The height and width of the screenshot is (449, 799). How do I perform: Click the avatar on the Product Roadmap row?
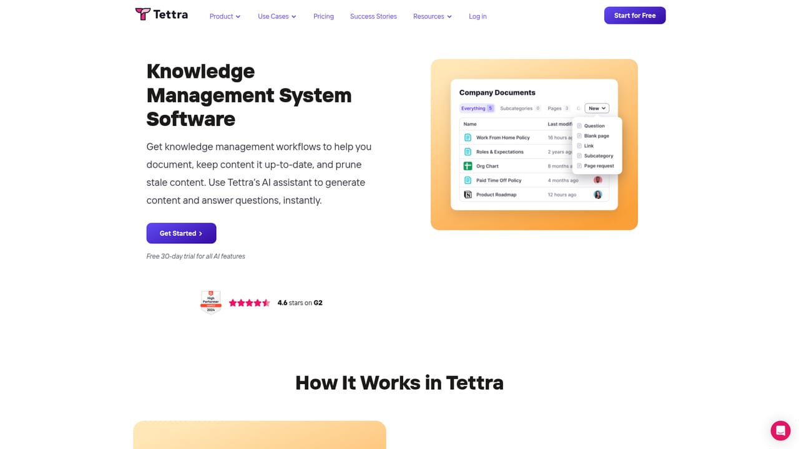tap(598, 195)
